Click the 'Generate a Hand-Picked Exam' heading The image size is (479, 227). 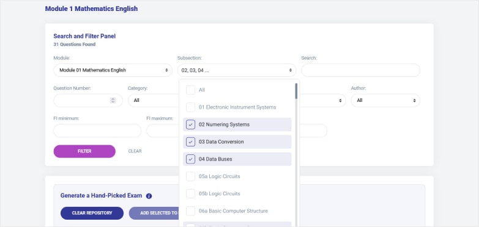(101, 196)
